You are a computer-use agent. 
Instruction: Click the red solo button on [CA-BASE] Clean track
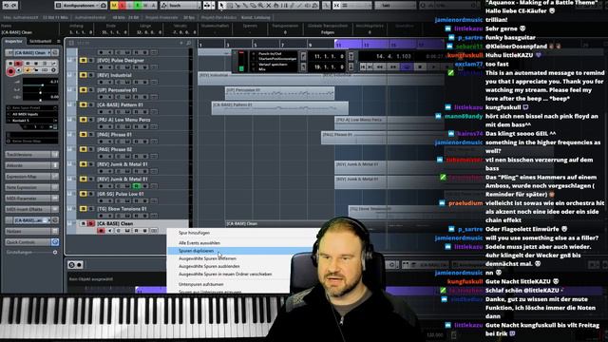click(x=91, y=224)
